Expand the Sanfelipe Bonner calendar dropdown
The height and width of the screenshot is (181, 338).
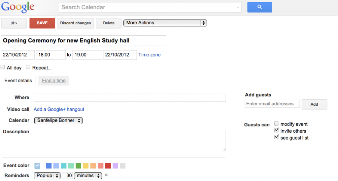[58, 120]
